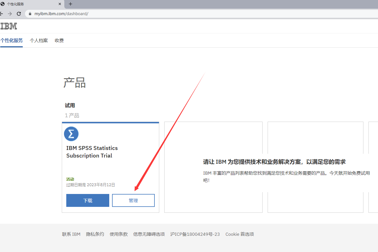
Task: Open the 信息无障碍选项 accessibility link
Action: [149, 234]
